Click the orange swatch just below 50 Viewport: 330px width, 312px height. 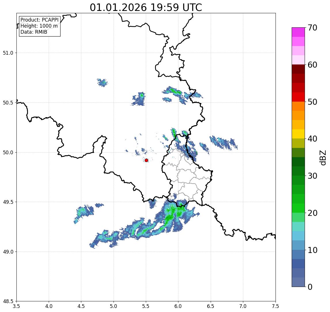tap(298, 106)
